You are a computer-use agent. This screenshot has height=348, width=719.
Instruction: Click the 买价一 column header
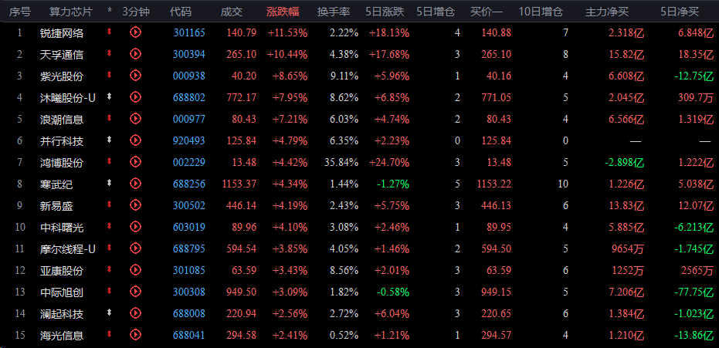point(487,12)
